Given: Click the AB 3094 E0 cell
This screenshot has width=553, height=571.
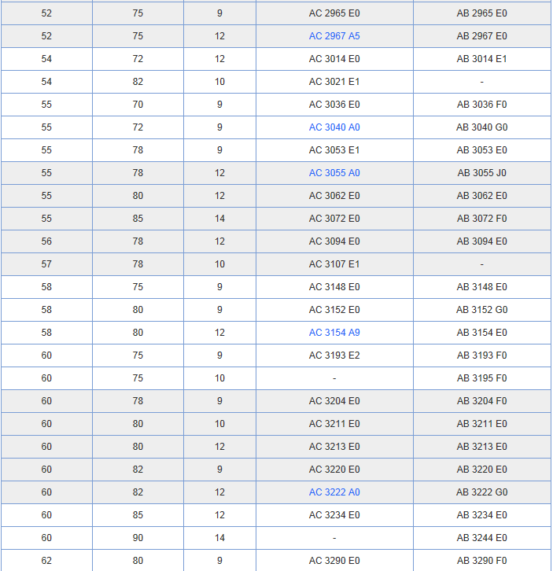Looking at the screenshot, I should coord(481,241).
